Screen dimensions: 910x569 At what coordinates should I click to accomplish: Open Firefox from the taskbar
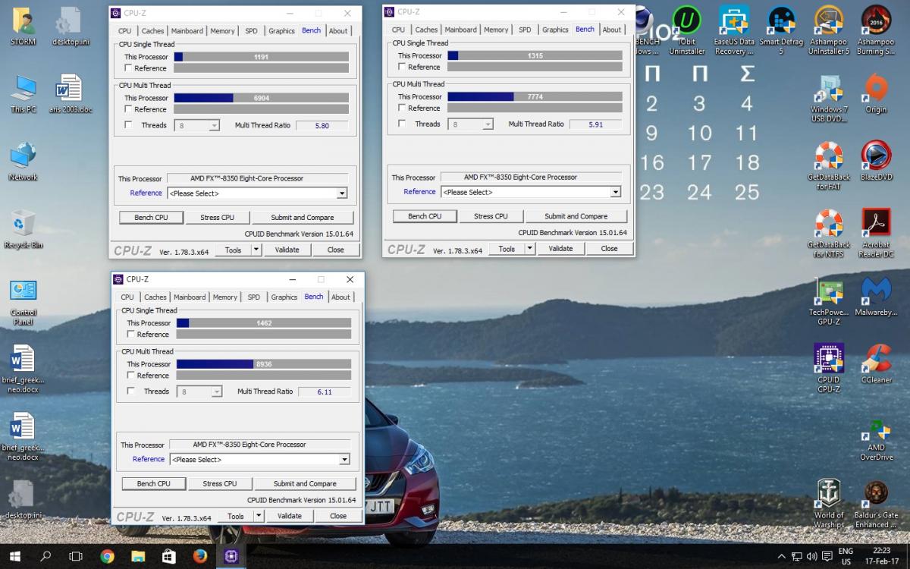(200, 556)
